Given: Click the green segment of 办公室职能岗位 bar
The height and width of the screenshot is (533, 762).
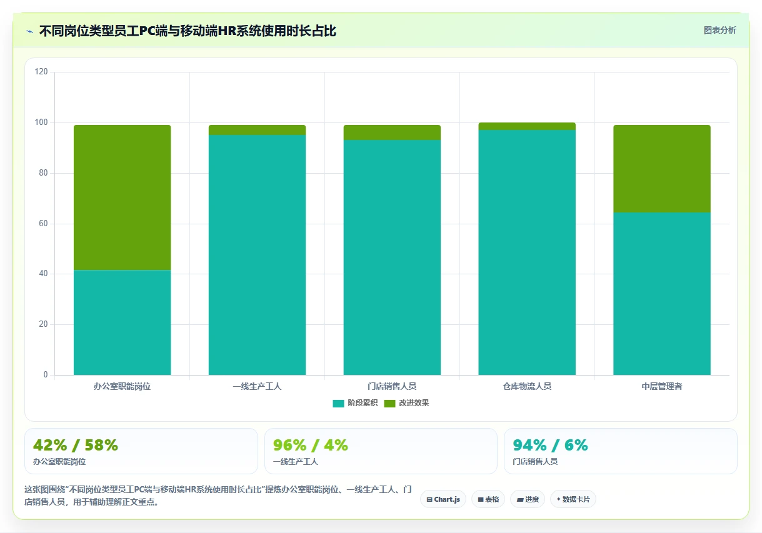Looking at the screenshot, I should pyautogui.click(x=122, y=197).
